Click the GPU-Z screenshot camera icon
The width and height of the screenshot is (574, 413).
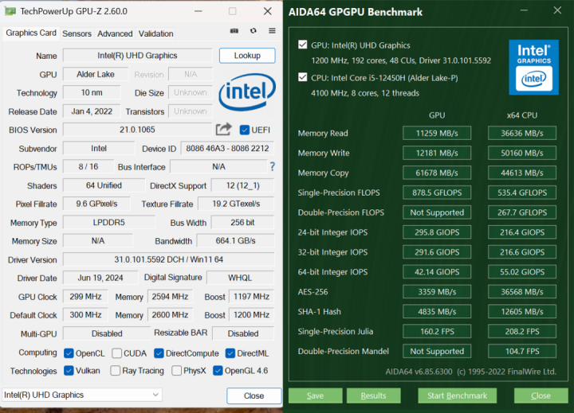point(234,31)
